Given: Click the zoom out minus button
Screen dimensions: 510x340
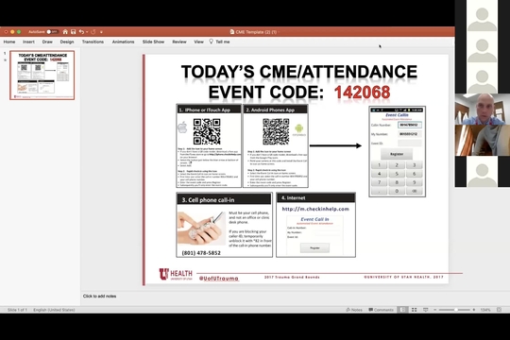Looking at the screenshot, I should click(434, 310).
